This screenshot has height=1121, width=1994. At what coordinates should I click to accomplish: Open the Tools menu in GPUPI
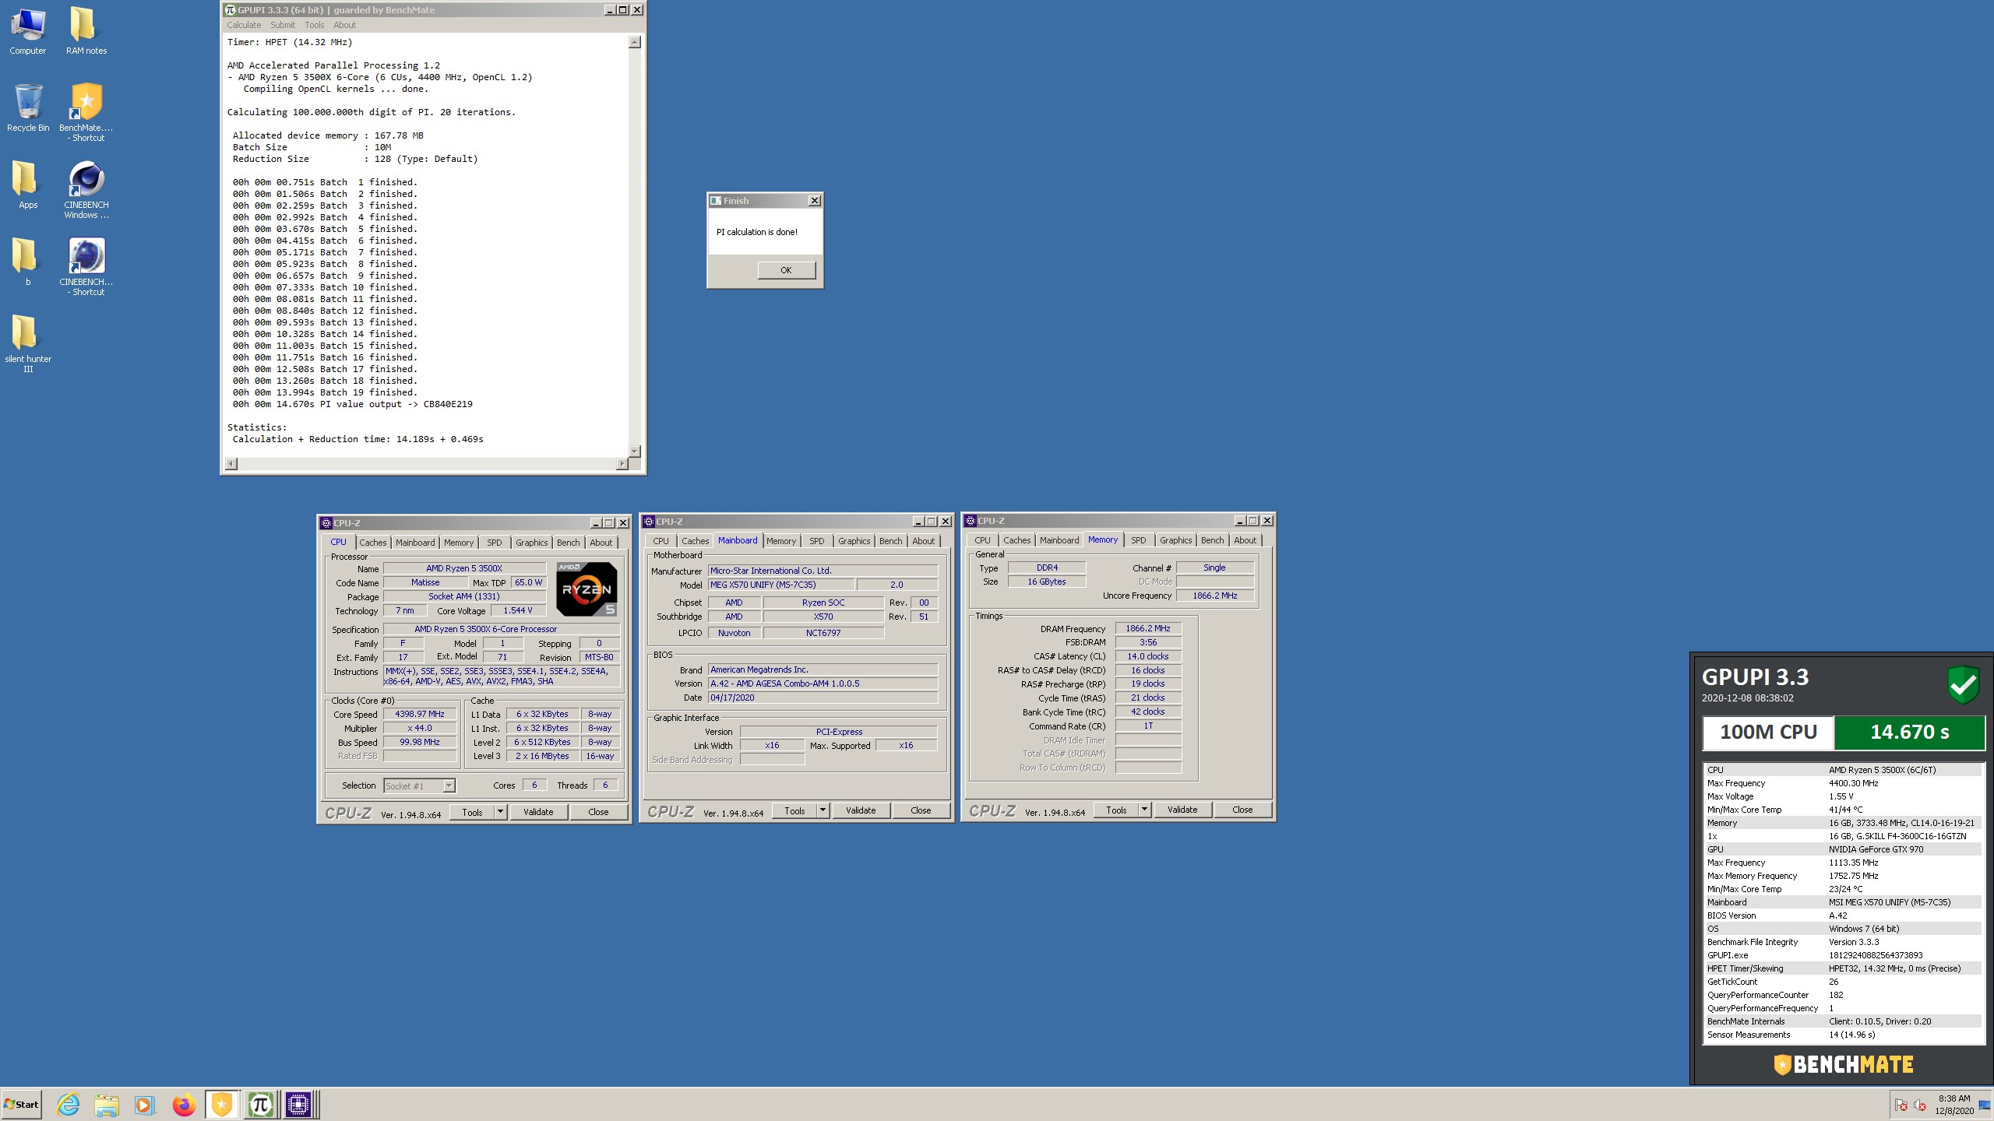[314, 25]
